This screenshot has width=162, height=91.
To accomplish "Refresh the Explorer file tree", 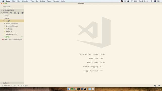I will [x=18, y=13].
